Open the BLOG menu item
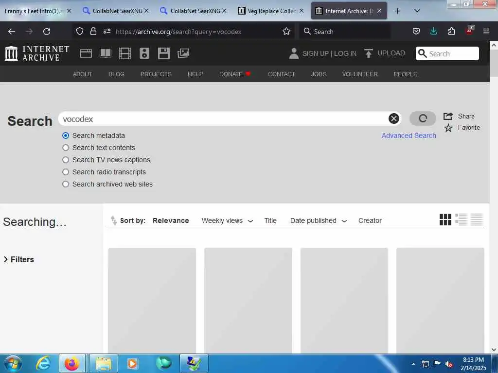Image resolution: width=498 pixels, height=373 pixels. click(116, 74)
